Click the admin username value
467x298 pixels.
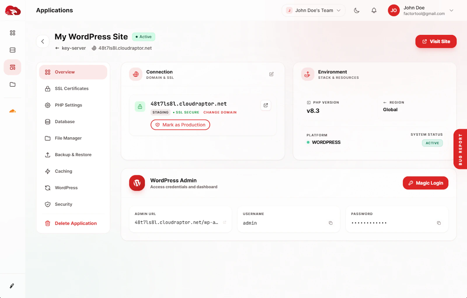(x=250, y=223)
